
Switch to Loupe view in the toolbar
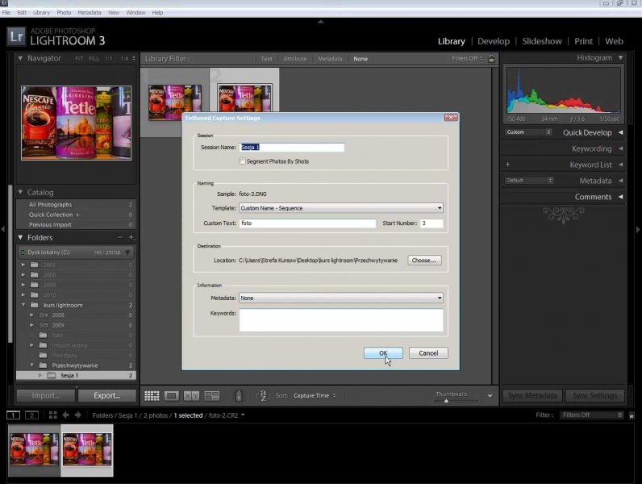pos(171,395)
